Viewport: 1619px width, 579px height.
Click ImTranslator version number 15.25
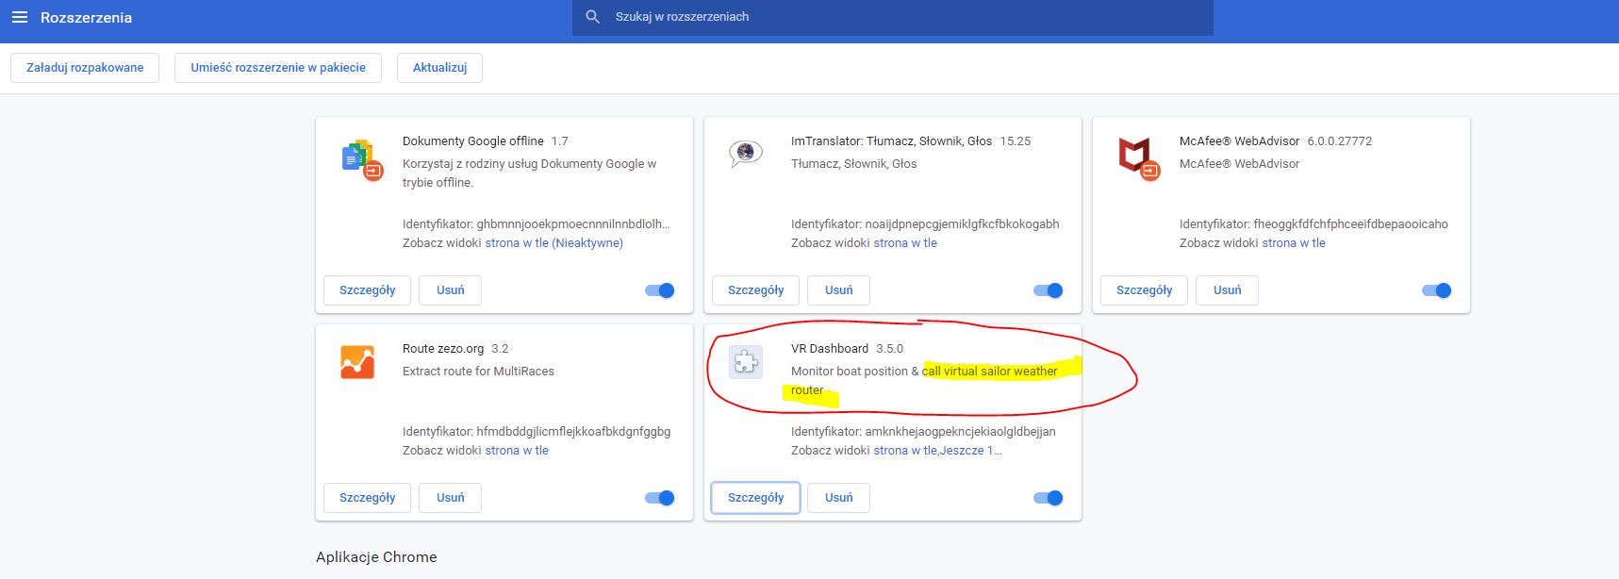click(x=1016, y=141)
